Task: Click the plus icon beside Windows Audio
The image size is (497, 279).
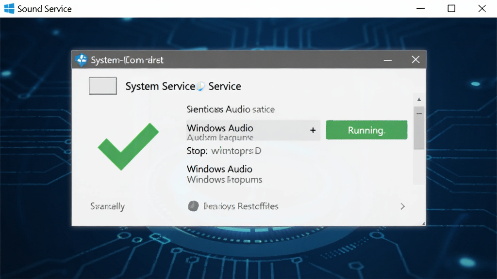Action: (x=313, y=130)
